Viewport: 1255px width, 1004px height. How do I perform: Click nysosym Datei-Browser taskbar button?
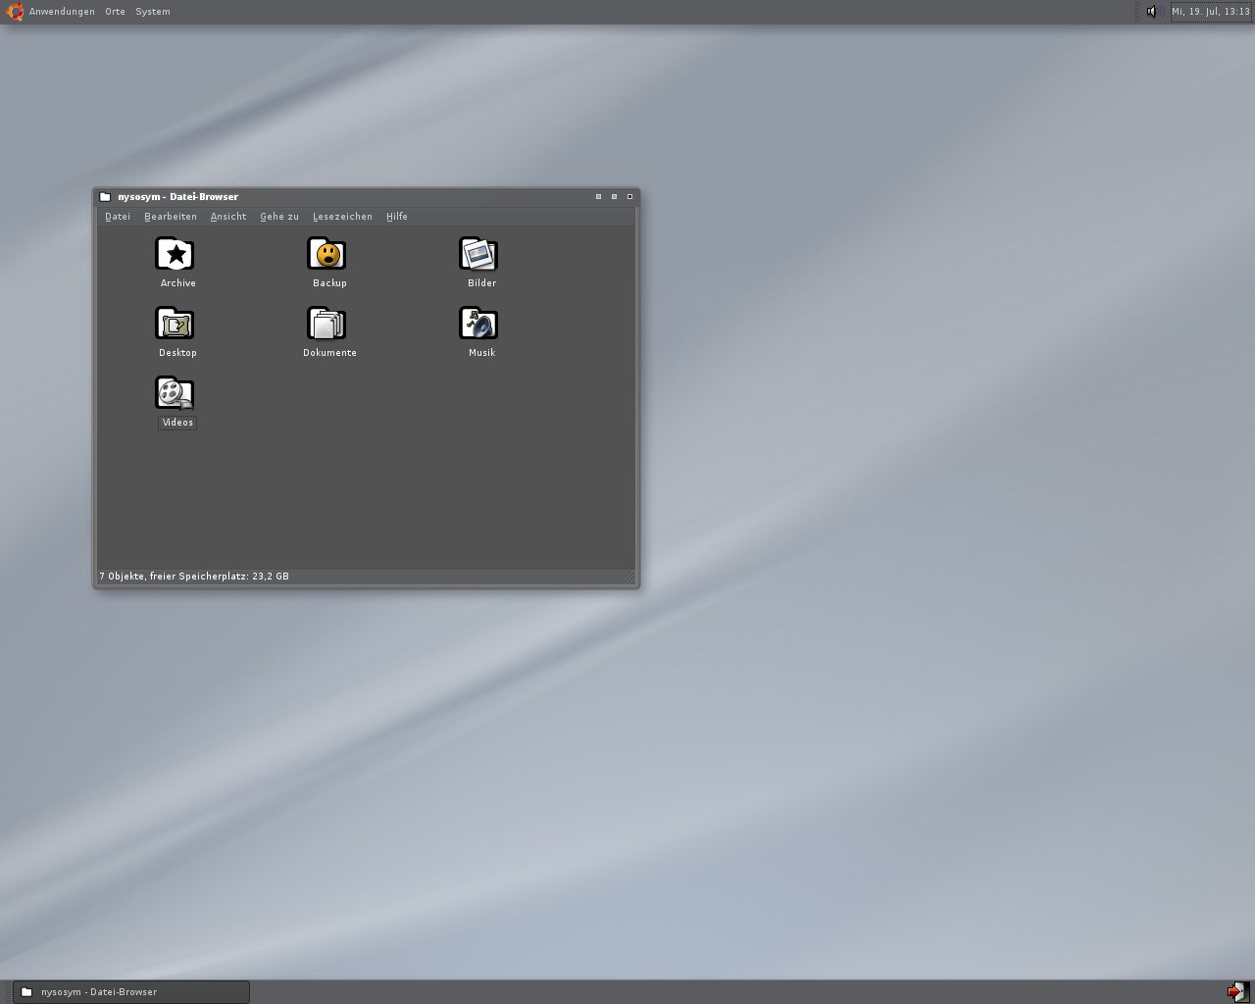131,992
